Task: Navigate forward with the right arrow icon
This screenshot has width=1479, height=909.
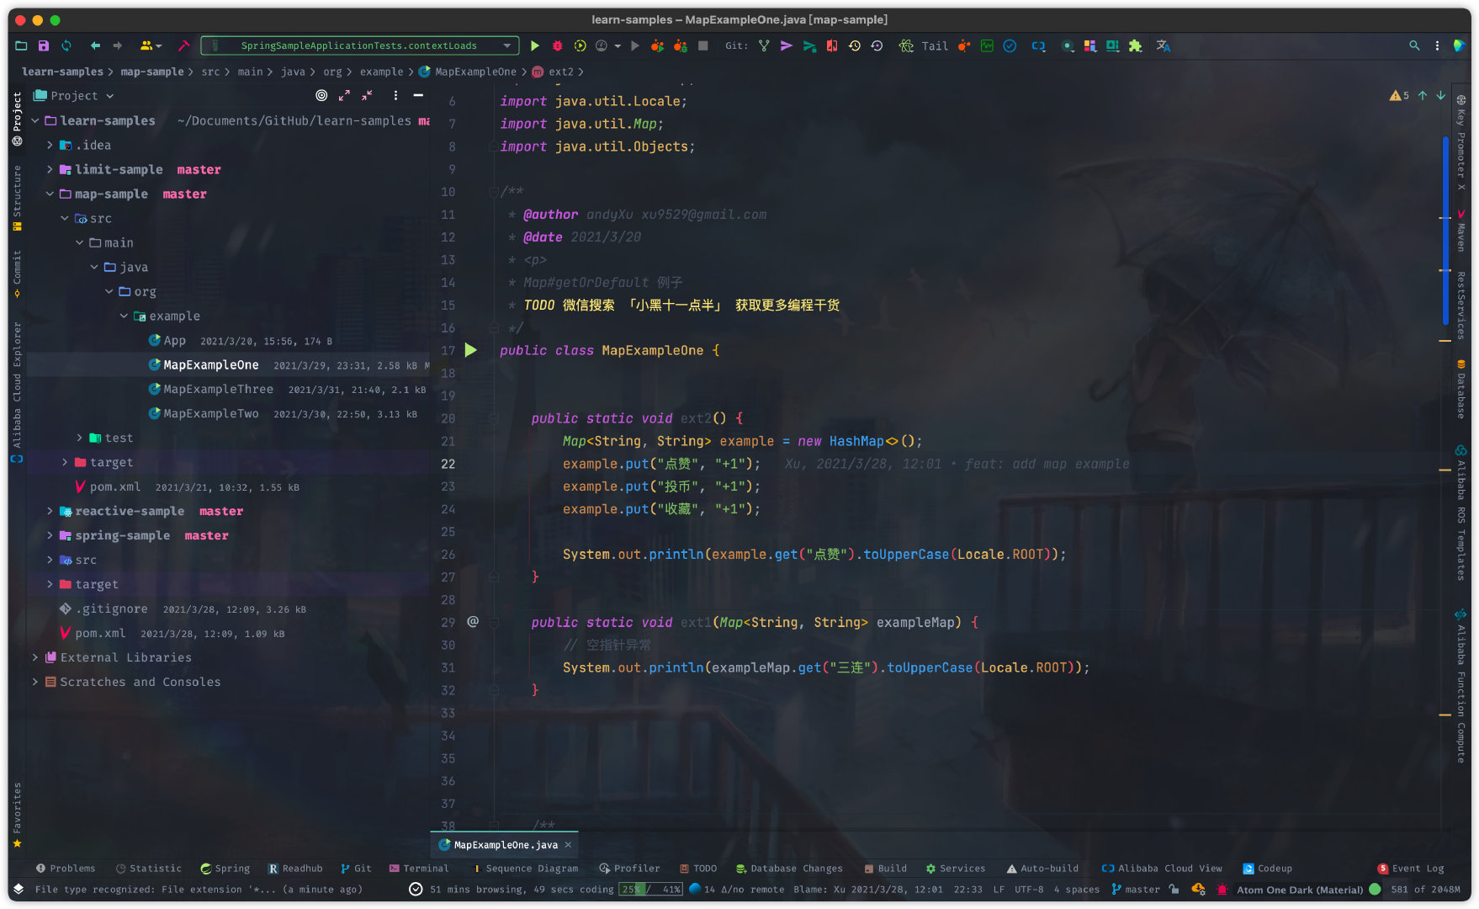Action: pyautogui.click(x=118, y=45)
